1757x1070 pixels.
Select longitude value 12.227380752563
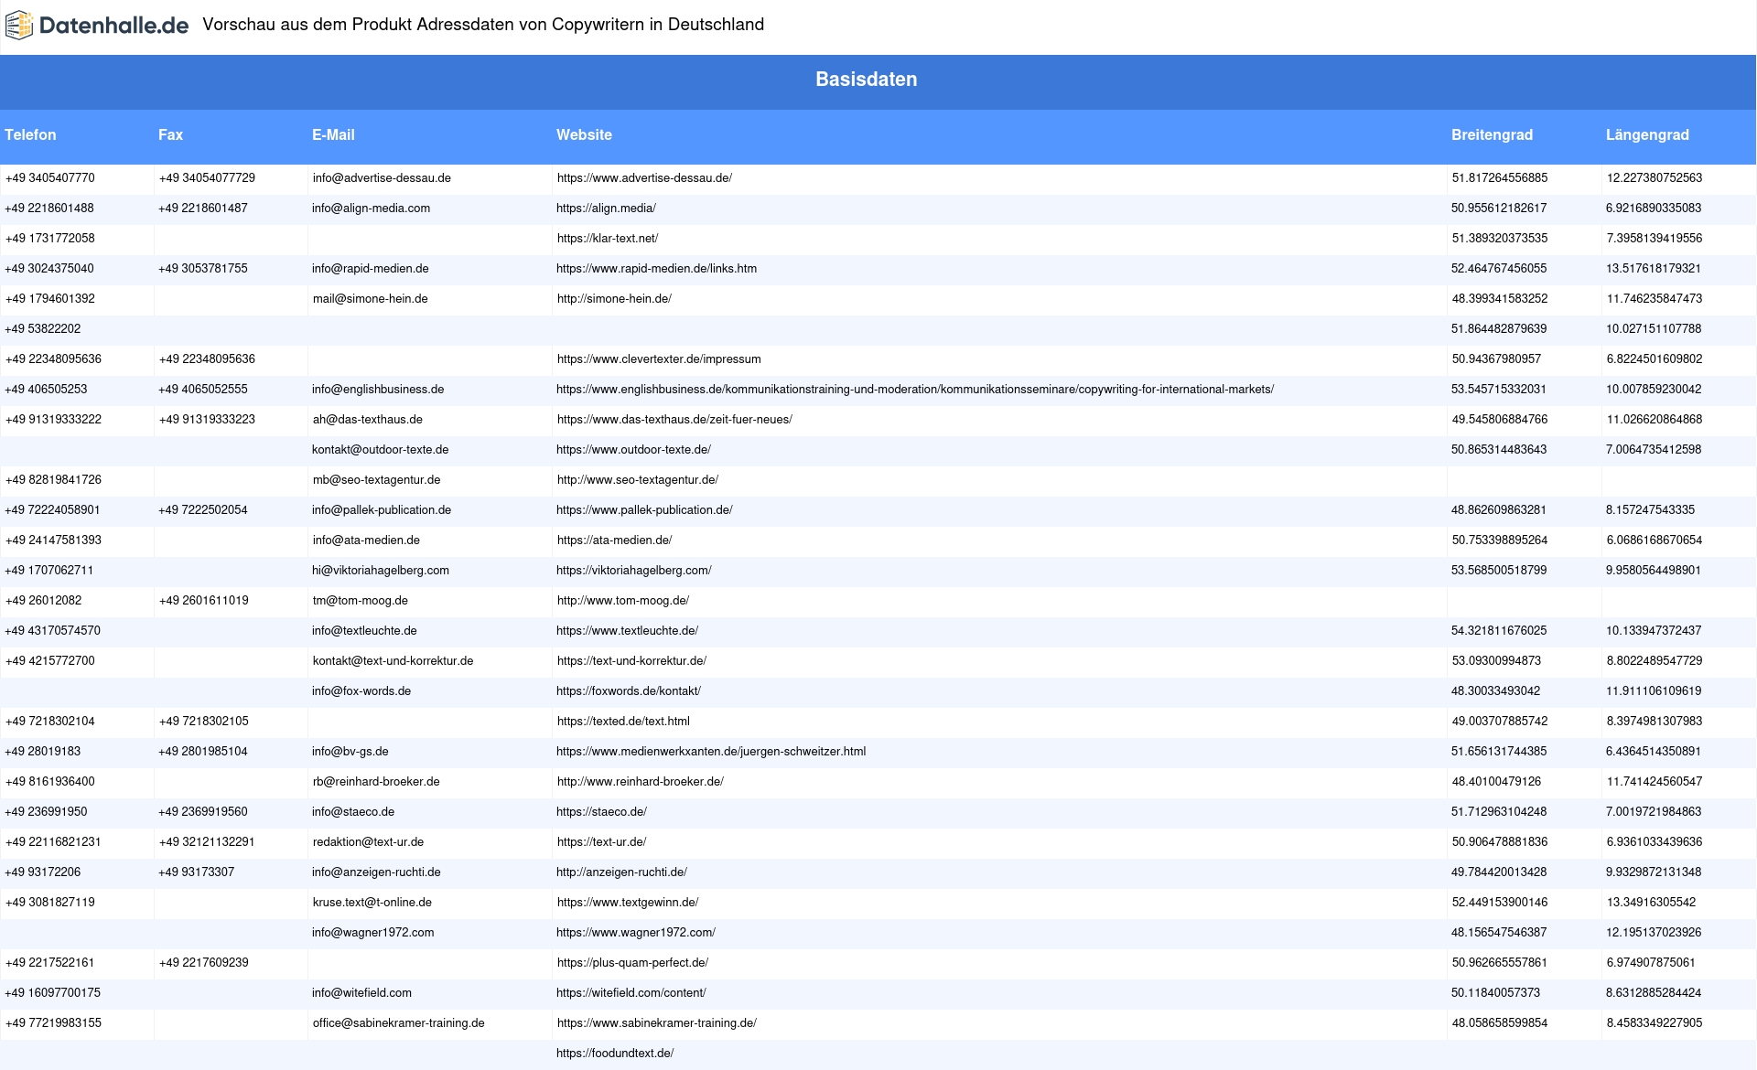click(x=1655, y=178)
